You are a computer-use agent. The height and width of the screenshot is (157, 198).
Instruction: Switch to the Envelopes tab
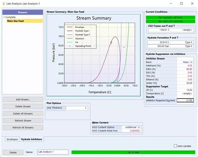point(13,139)
